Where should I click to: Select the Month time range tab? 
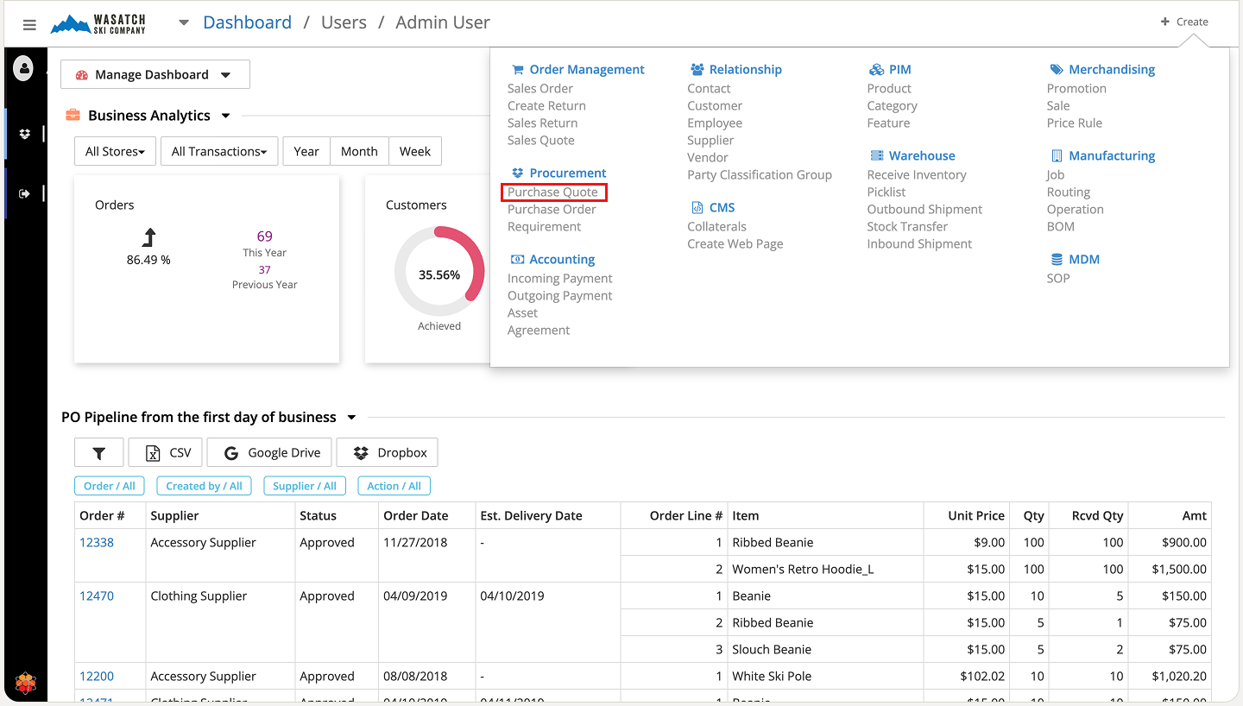359,151
